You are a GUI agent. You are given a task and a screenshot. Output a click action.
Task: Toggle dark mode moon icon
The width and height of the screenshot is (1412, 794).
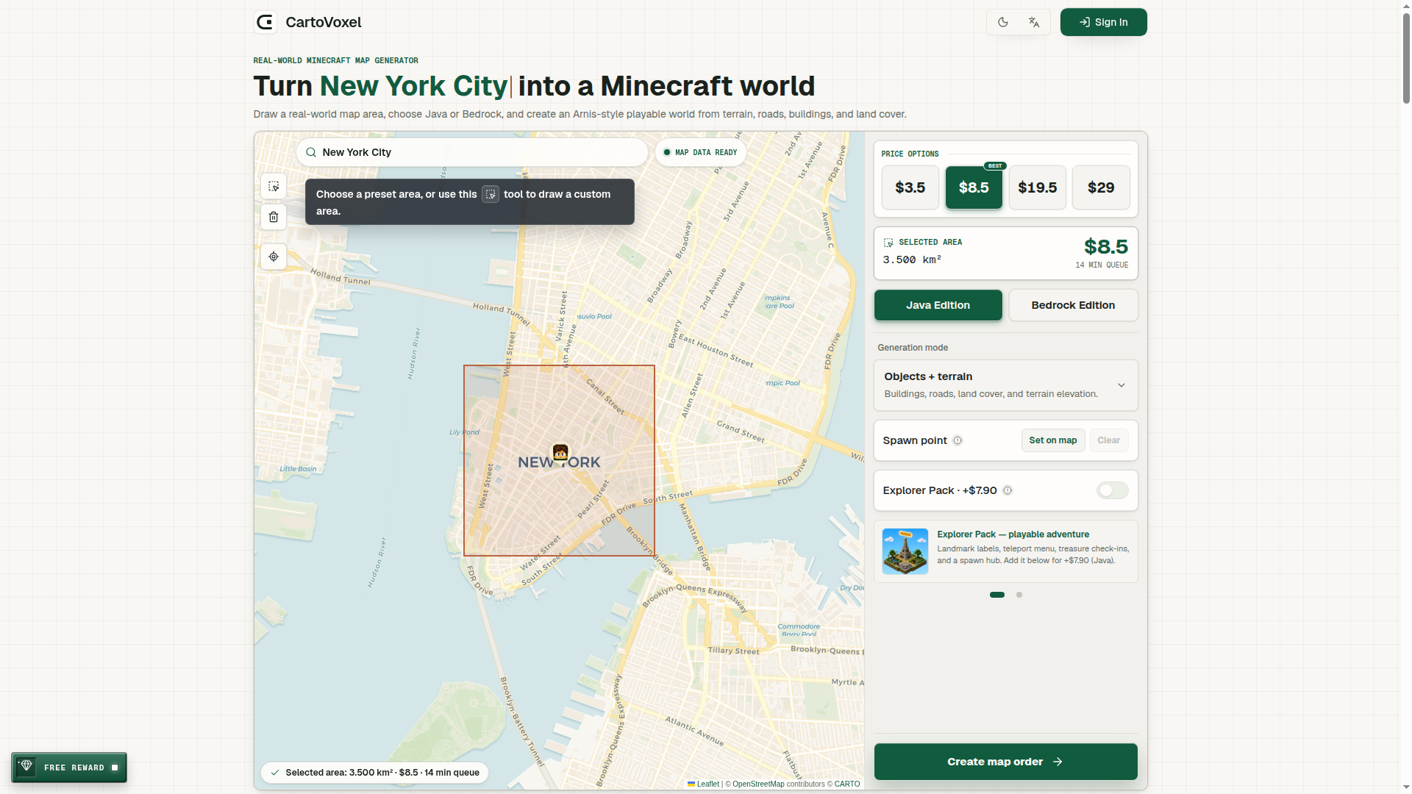pos(1003,22)
